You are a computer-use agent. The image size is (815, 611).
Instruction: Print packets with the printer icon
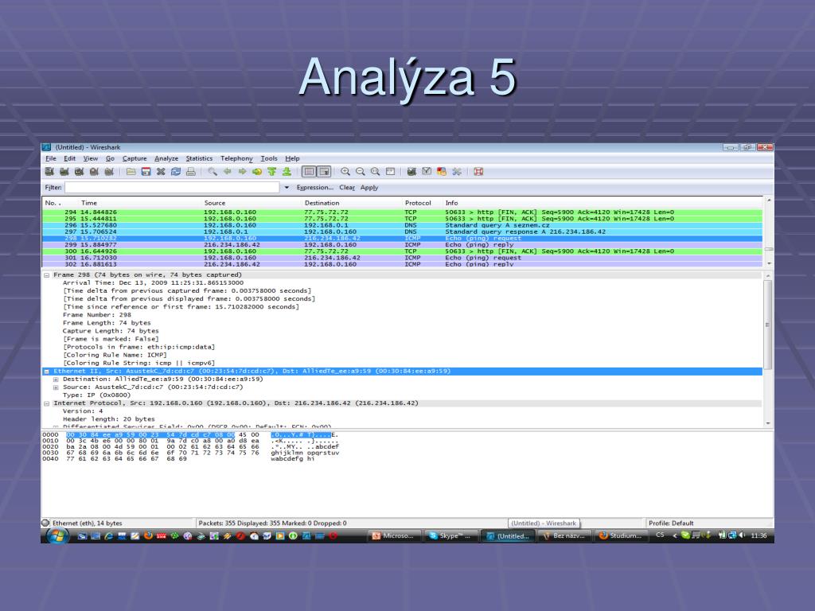191,172
